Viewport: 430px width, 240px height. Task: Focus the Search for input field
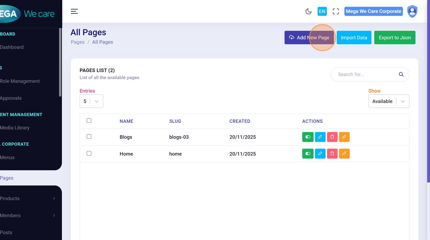[365, 74]
